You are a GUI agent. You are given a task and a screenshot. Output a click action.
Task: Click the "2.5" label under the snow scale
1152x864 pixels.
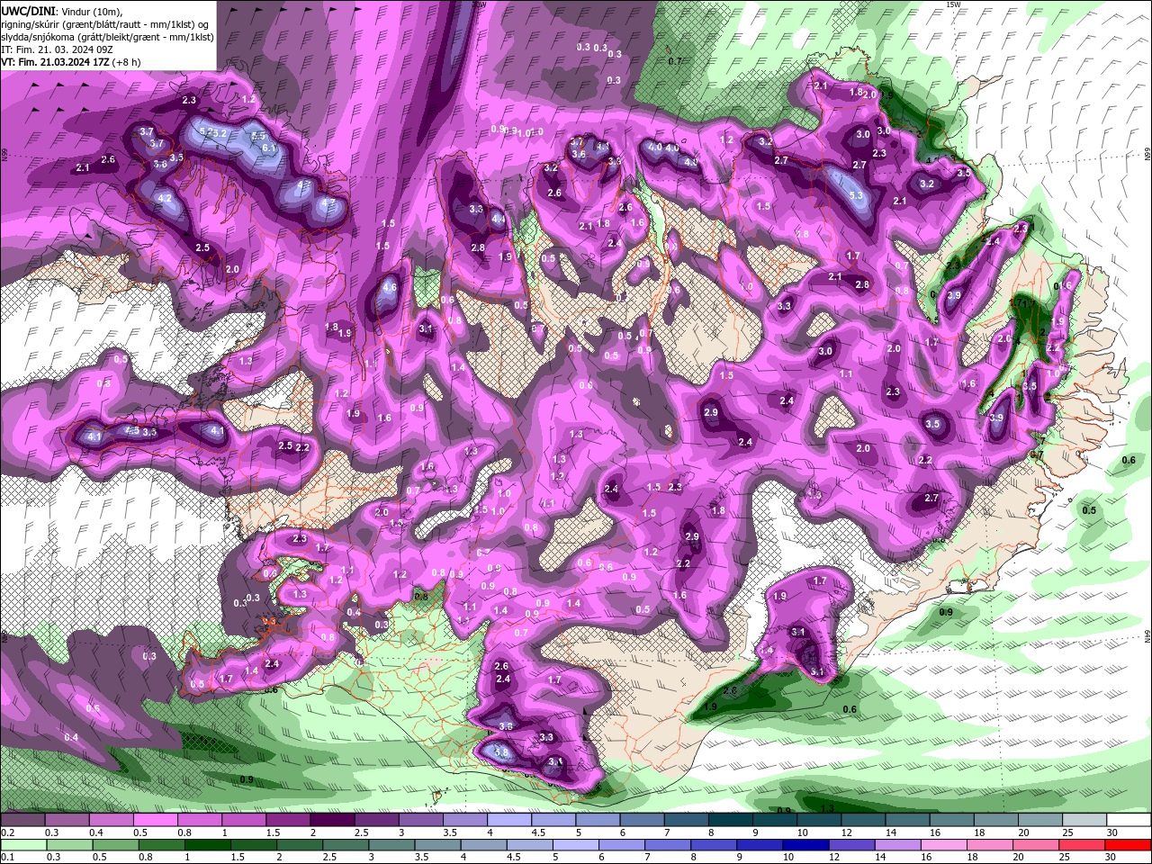click(363, 832)
